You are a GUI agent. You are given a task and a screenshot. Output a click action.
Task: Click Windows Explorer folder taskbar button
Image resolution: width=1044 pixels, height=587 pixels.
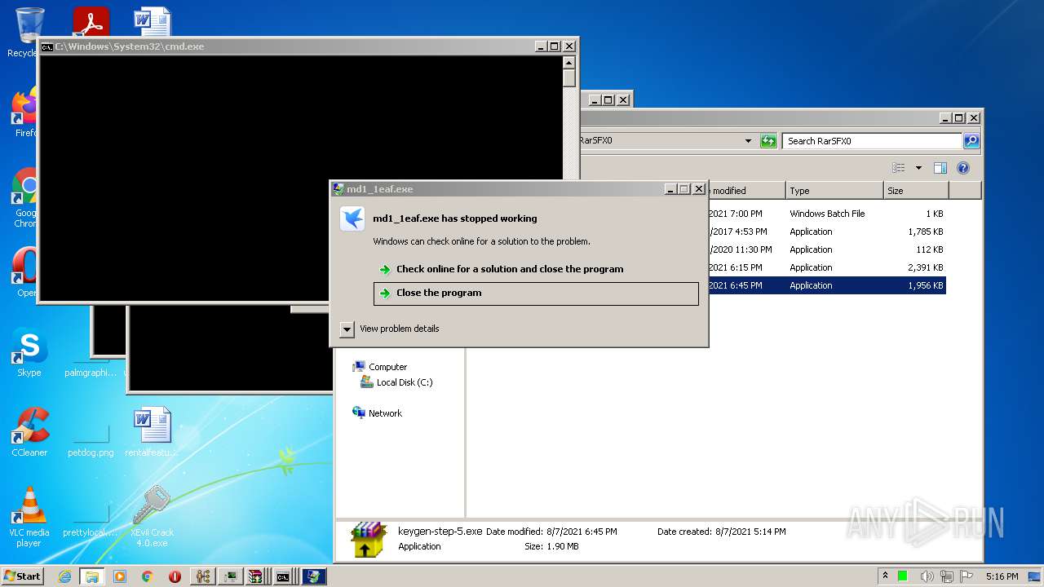point(92,576)
